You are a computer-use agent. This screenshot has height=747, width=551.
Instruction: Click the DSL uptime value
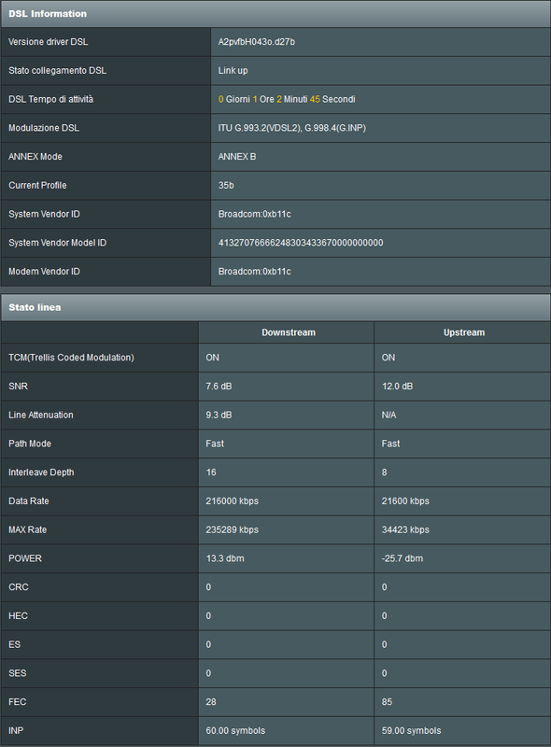click(287, 99)
